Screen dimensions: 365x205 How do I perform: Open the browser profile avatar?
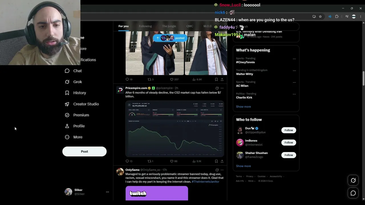click(x=354, y=17)
